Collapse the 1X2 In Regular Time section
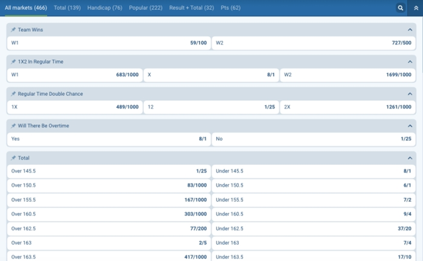The image size is (423, 261). [x=409, y=62]
